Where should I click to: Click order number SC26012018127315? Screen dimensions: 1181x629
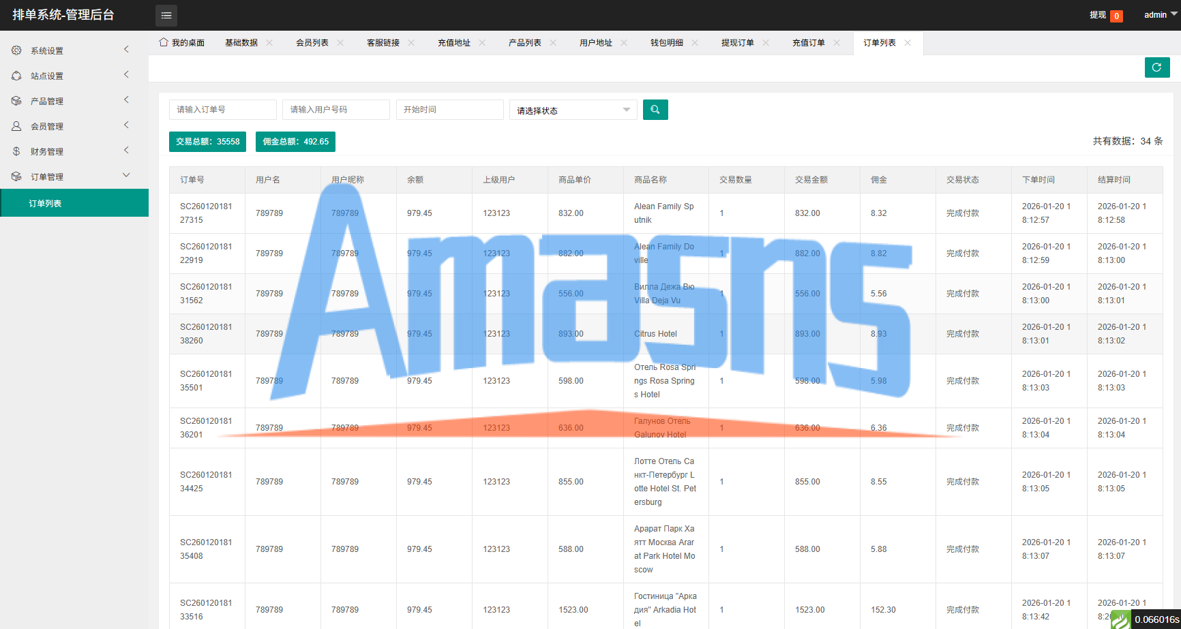[206, 213]
